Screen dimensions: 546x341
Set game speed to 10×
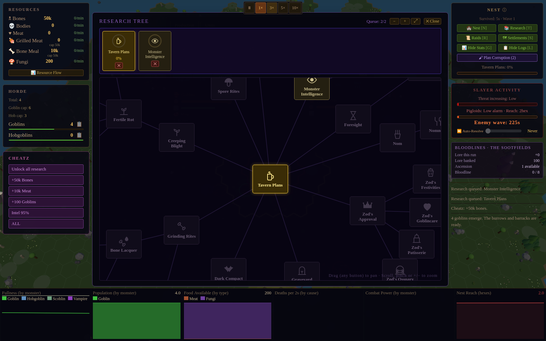295,8
